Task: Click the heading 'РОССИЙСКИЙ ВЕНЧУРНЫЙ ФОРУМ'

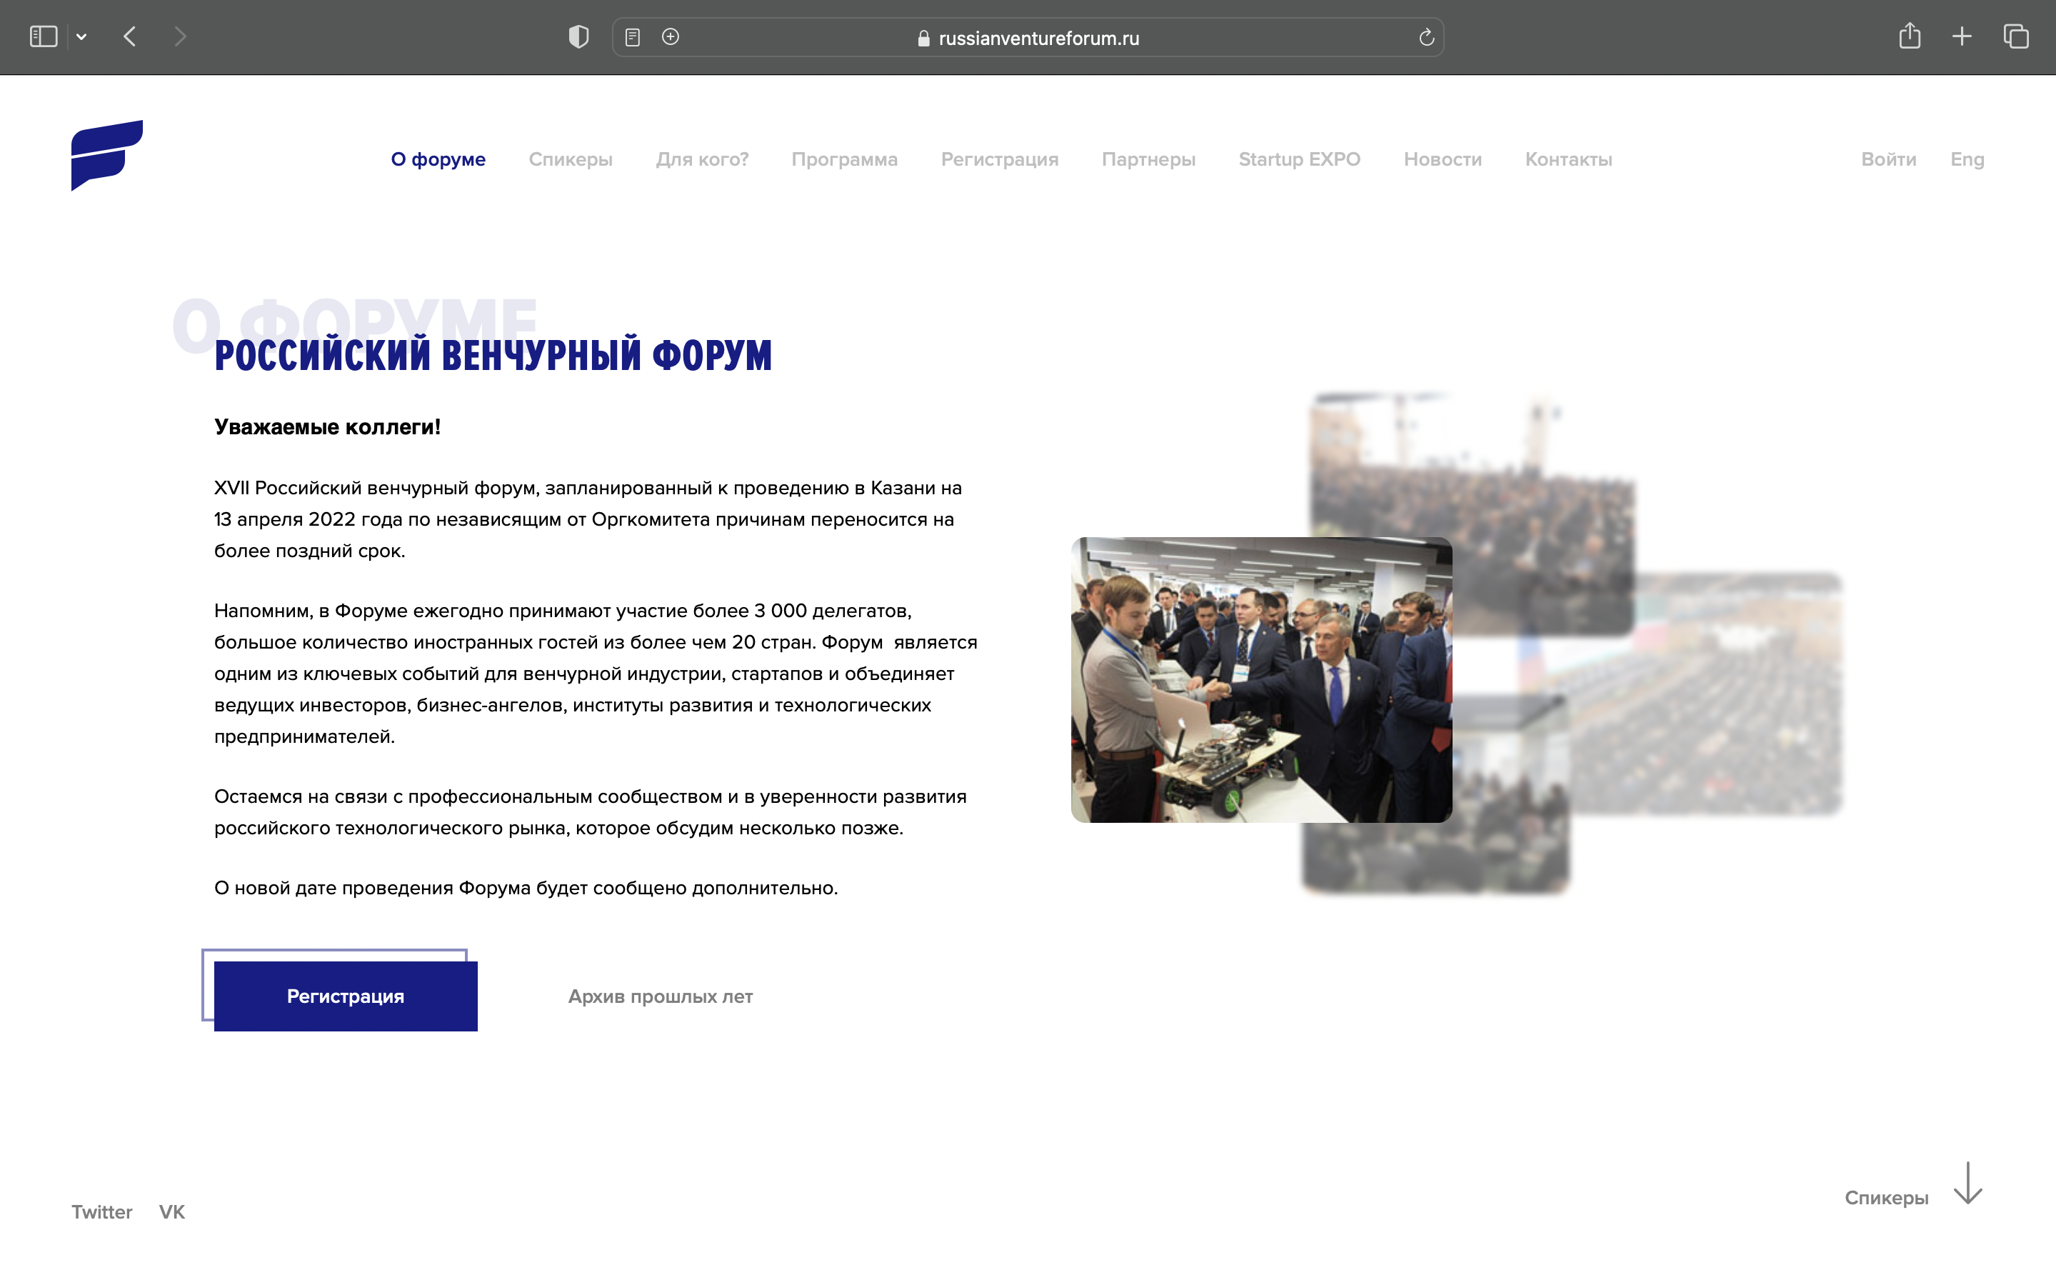Action: 493,355
